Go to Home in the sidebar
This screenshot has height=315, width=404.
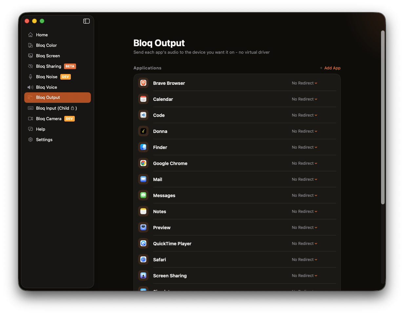[57, 35]
